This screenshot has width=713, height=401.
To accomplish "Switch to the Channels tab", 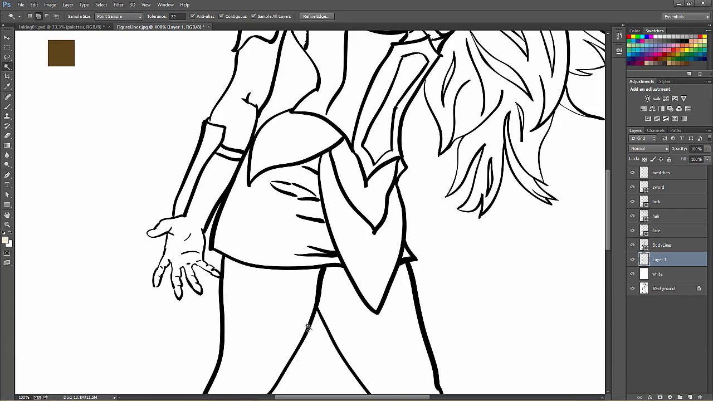I will coord(656,130).
